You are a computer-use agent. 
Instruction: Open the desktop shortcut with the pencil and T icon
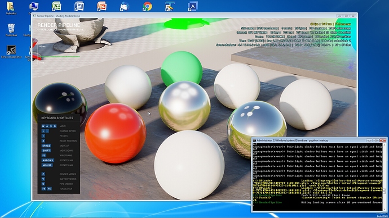(x=170, y=6)
